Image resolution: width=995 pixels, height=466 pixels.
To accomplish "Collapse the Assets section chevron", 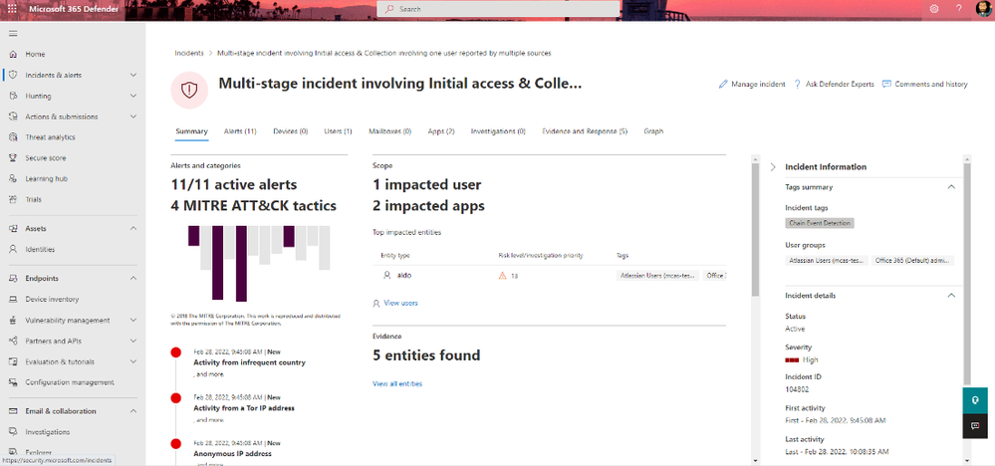I will pos(133,228).
